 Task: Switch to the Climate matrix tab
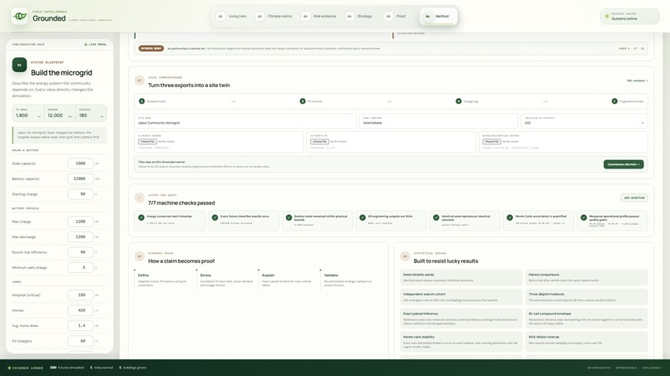(x=274, y=17)
